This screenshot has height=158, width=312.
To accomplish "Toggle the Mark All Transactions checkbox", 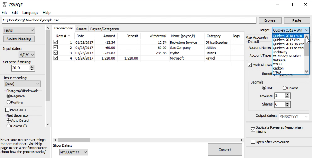I will pyautogui.click(x=250, y=65).
